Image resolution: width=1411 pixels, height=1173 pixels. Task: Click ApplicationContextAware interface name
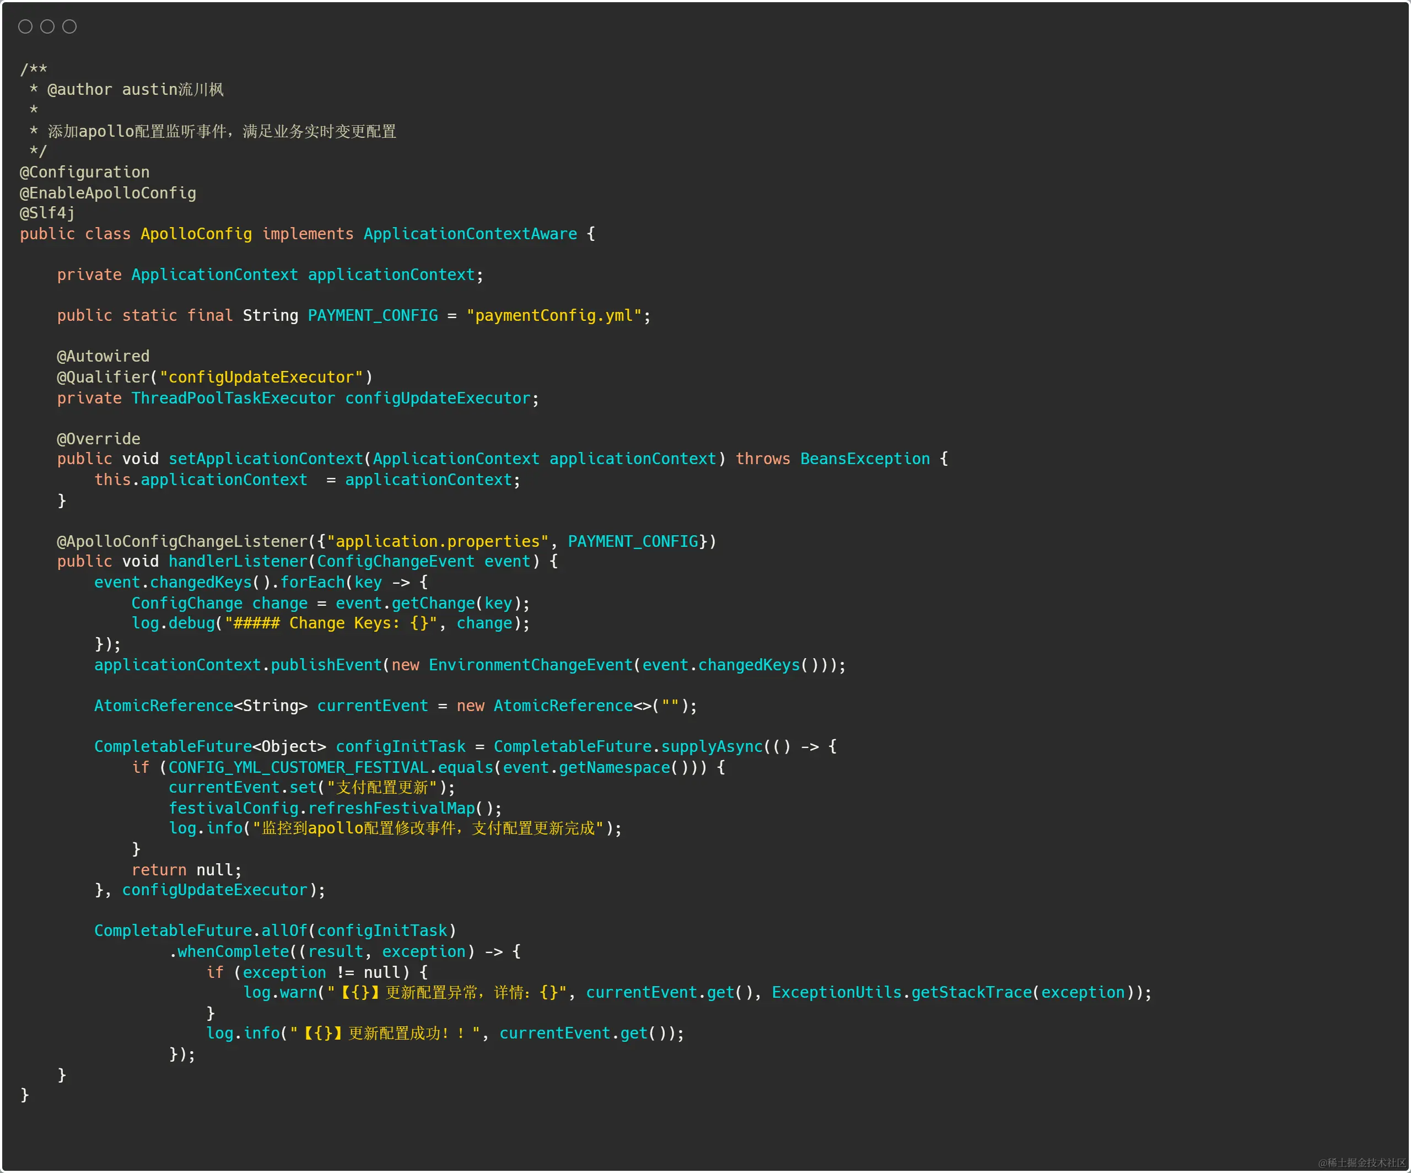point(470,234)
